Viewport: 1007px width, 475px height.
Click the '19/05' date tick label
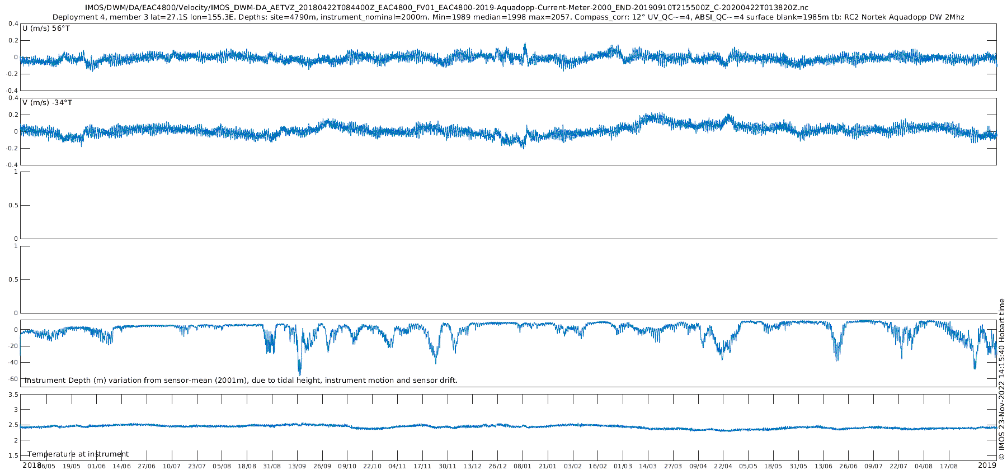[x=71, y=466]
